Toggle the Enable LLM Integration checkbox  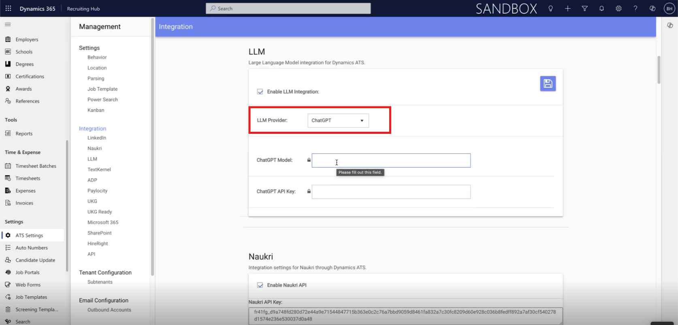point(260,92)
